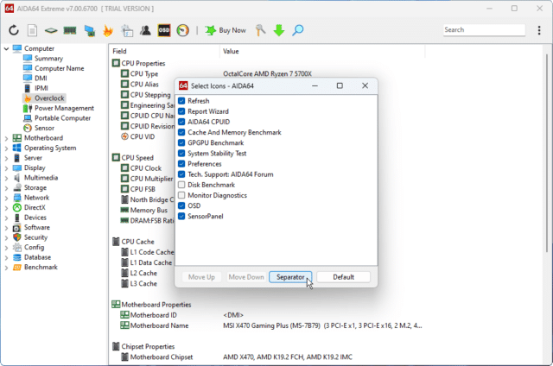This screenshot has height=366, width=553.
Task: Select the Security tree item
Action: click(35, 237)
